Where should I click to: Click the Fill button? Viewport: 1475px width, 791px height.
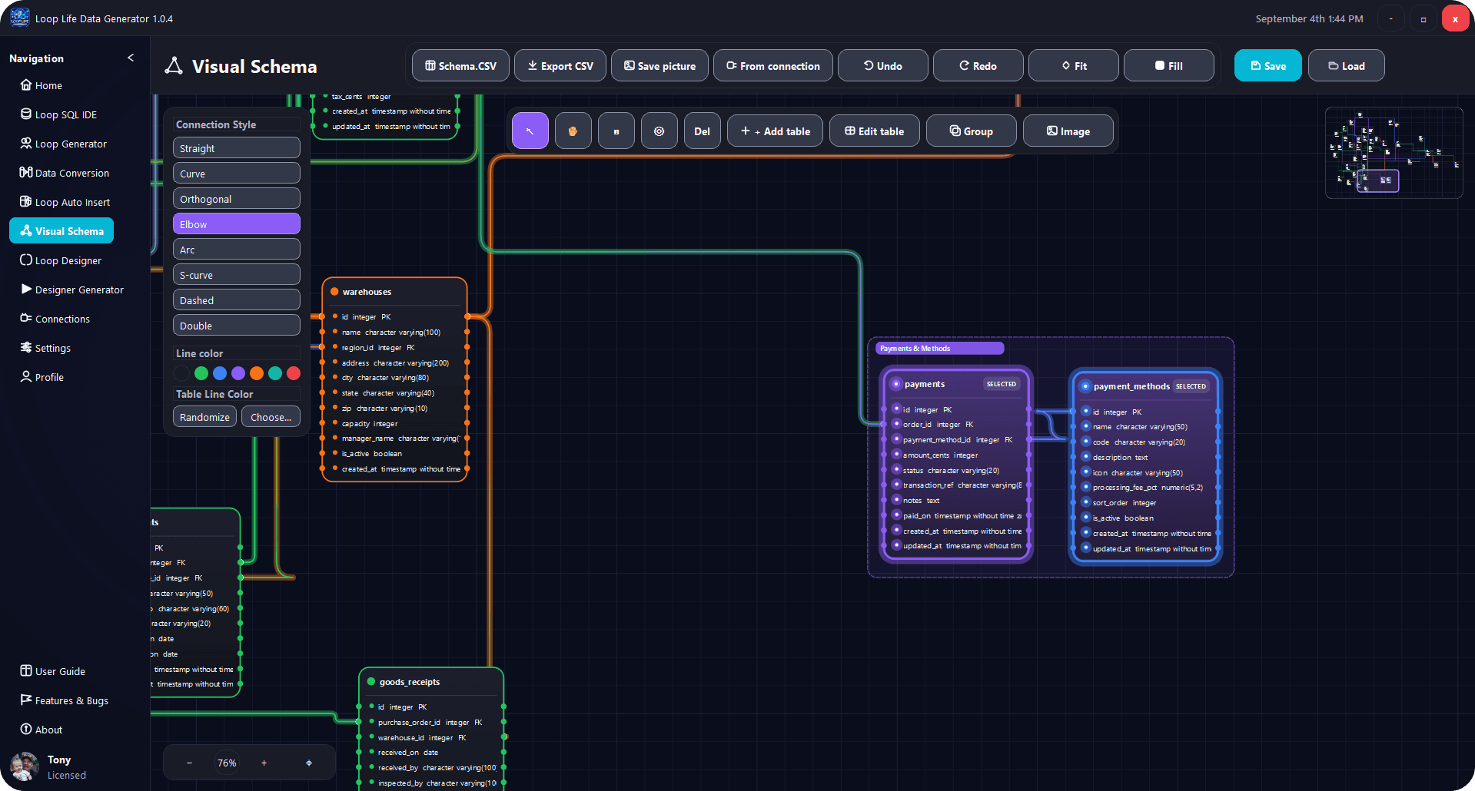tap(1168, 65)
